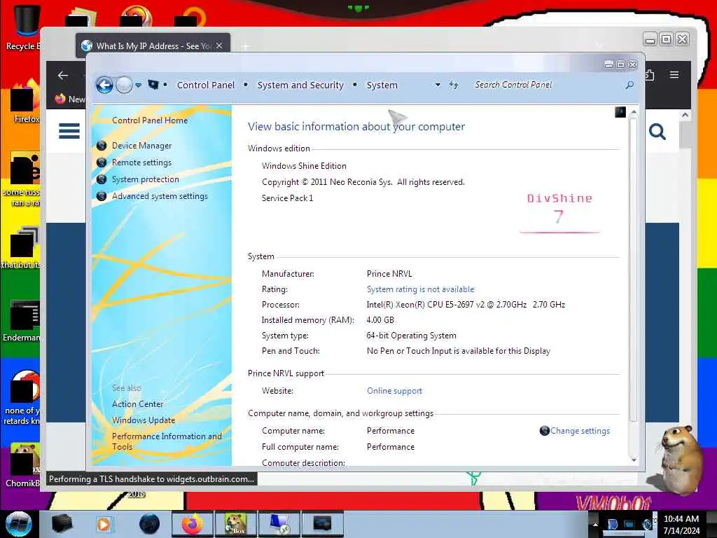Click the search magnifier in Control Panel
Screen dimensions: 717x538
(x=629, y=85)
